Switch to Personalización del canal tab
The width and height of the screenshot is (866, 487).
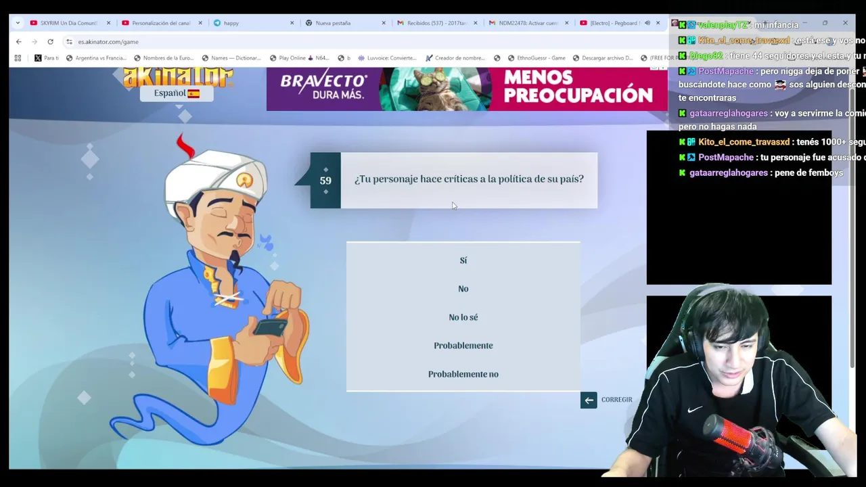(x=160, y=23)
